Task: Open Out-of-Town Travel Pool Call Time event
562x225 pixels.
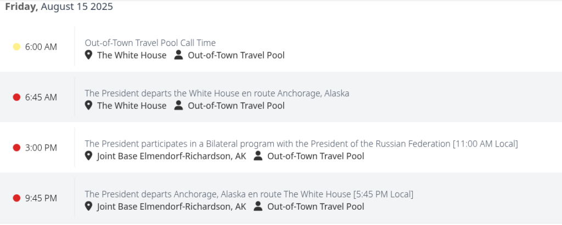Action: (x=150, y=43)
